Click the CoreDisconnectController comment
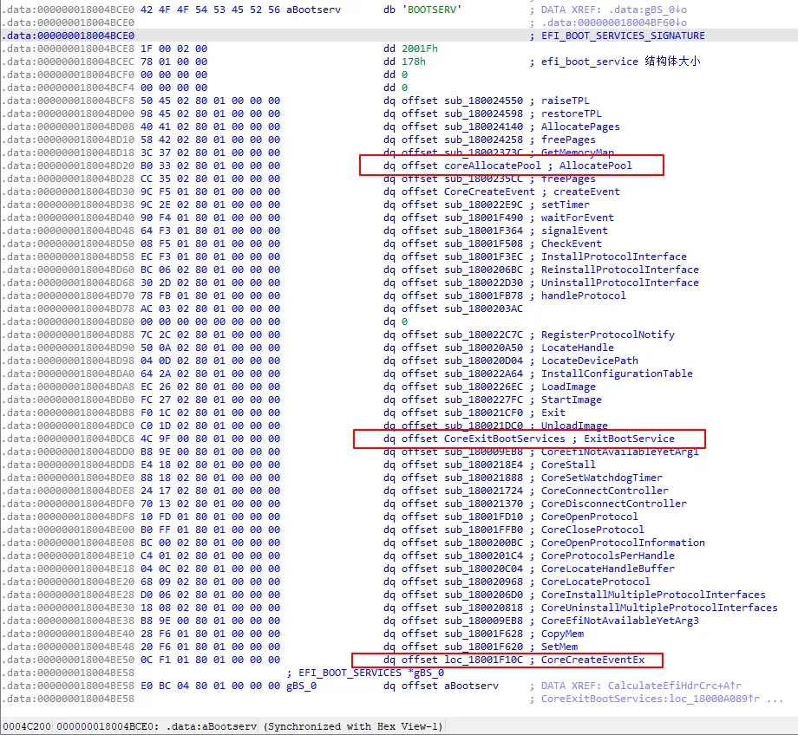The width and height of the screenshot is (798, 735). tap(614, 504)
